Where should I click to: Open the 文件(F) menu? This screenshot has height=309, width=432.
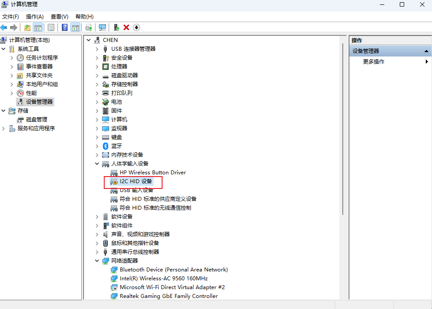[x=11, y=17]
